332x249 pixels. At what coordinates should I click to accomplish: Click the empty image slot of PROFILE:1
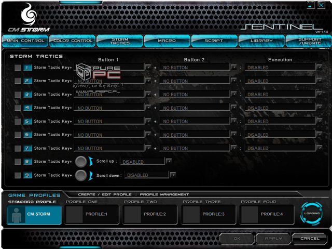click(74, 214)
